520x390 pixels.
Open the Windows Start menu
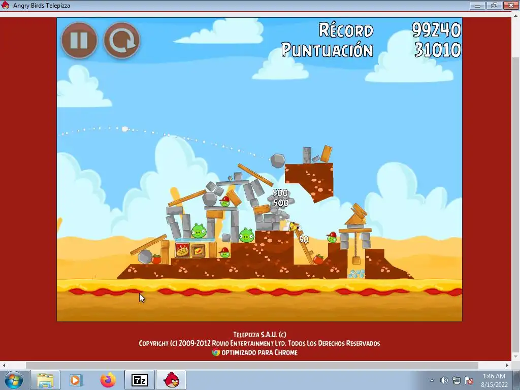click(14, 380)
